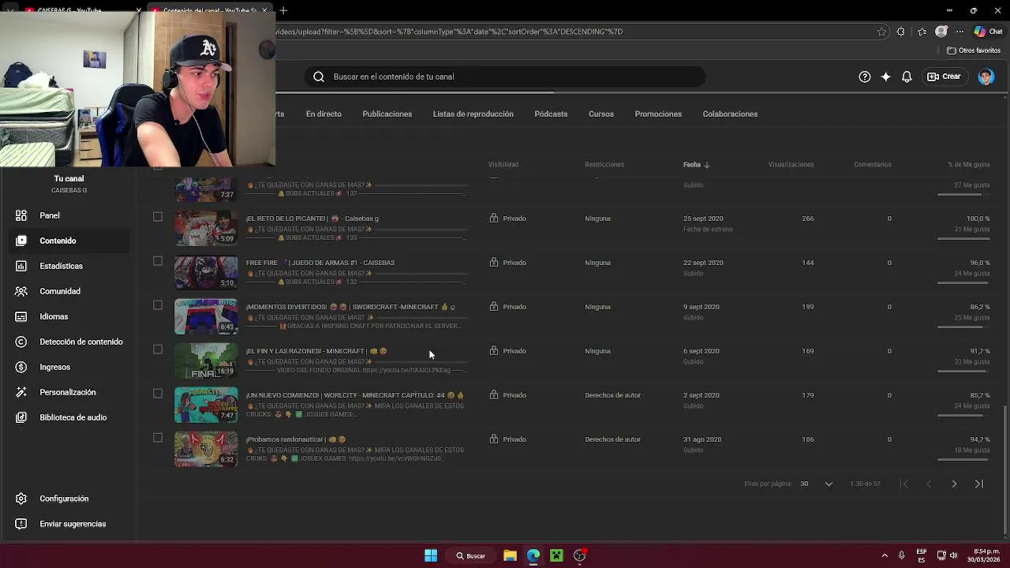Change Privado visibility for EL RETO DE LO PICANTE

[506, 219]
